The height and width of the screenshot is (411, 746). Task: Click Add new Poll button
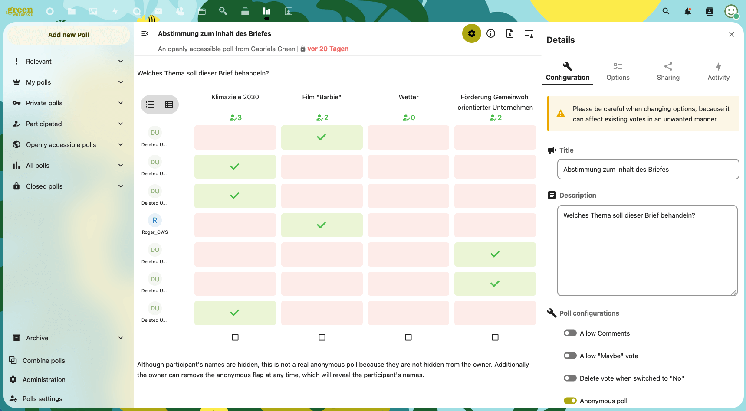click(x=69, y=35)
